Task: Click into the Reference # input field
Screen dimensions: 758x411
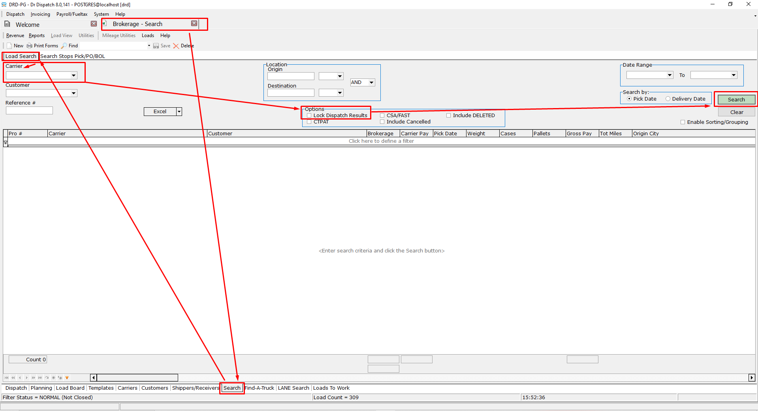Action: pos(29,111)
